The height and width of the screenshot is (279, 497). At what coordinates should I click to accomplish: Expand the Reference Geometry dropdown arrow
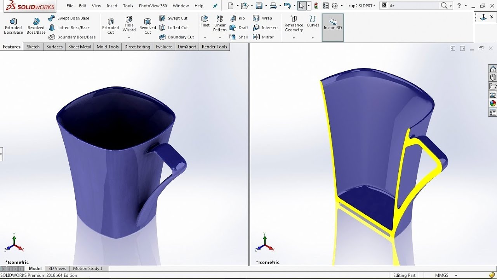[294, 38]
